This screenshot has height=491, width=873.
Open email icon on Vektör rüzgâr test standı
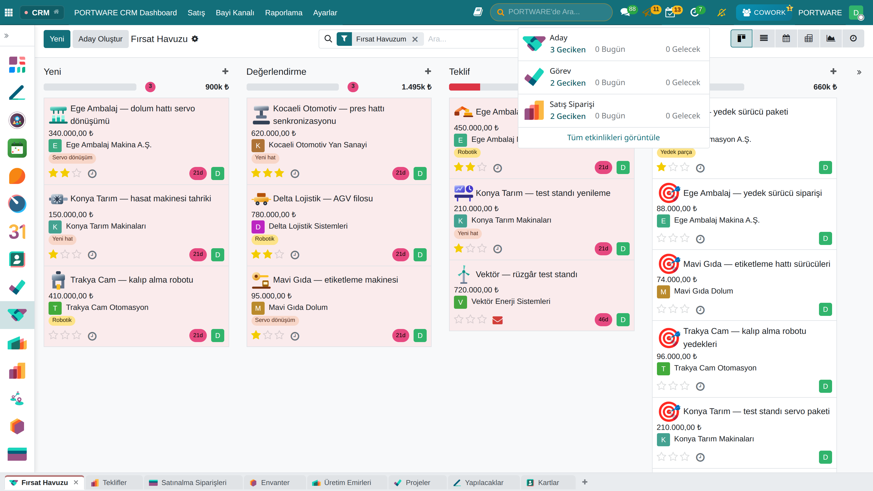pyautogui.click(x=497, y=320)
